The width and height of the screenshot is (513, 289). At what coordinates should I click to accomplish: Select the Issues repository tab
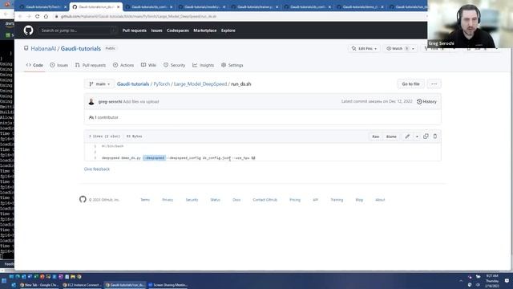coord(59,65)
